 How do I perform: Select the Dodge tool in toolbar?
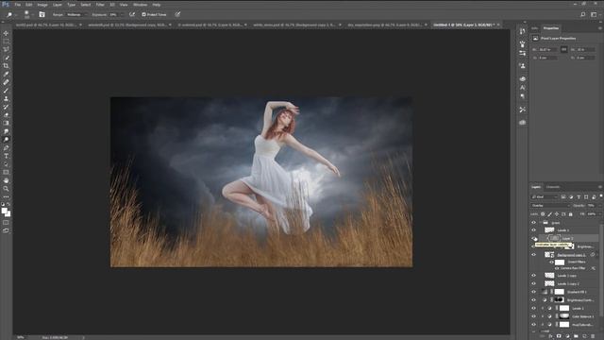coord(6,140)
